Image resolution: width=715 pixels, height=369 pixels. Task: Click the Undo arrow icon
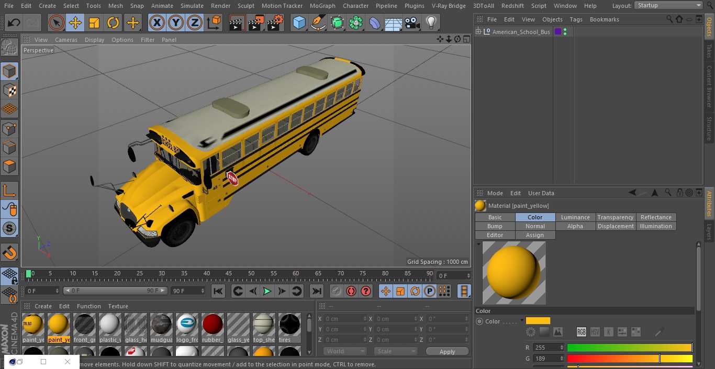[14, 23]
